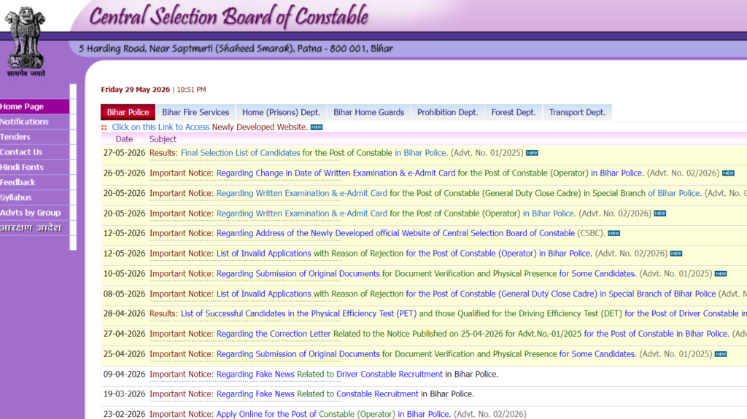Open Home (Prisons) Dept. tab
This screenshot has width=747, height=419.
281,112
